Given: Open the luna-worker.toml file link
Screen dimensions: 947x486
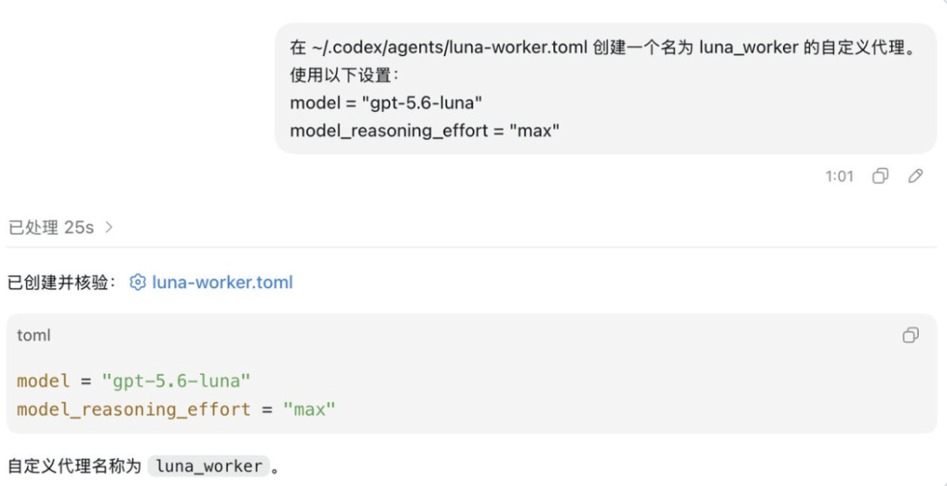Looking at the screenshot, I should coord(222,282).
